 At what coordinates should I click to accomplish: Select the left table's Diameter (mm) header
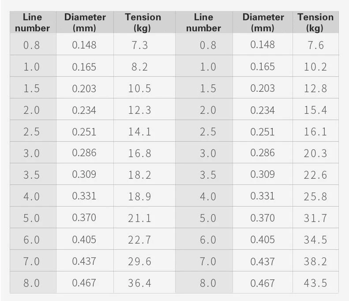click(85, 23)
